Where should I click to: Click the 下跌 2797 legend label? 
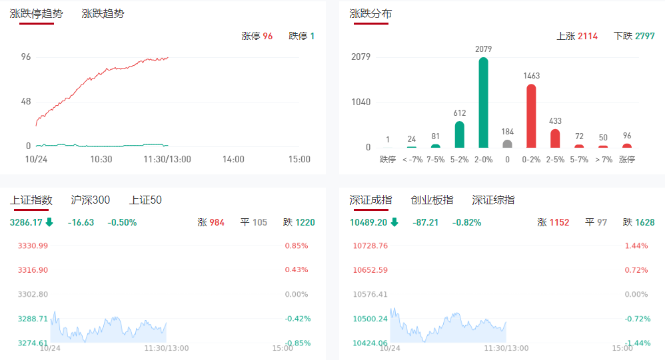click(x=634, y=36)
